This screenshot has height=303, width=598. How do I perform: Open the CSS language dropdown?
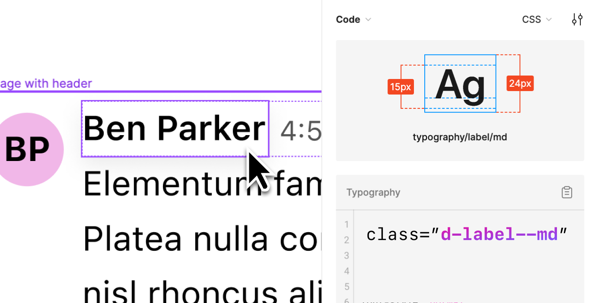tap(537, 19)
